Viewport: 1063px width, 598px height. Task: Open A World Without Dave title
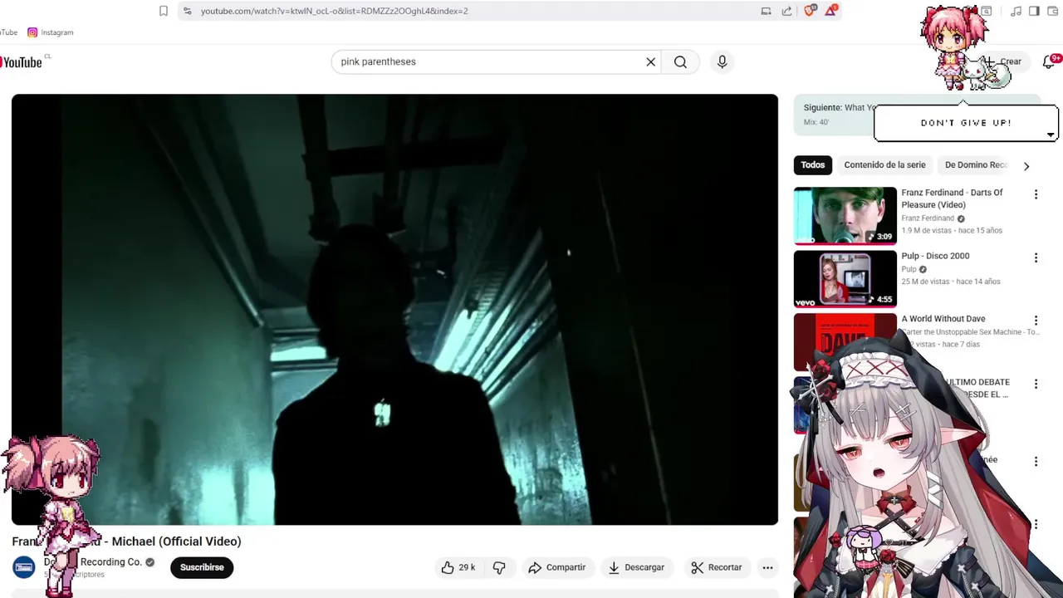click(943, 319)
